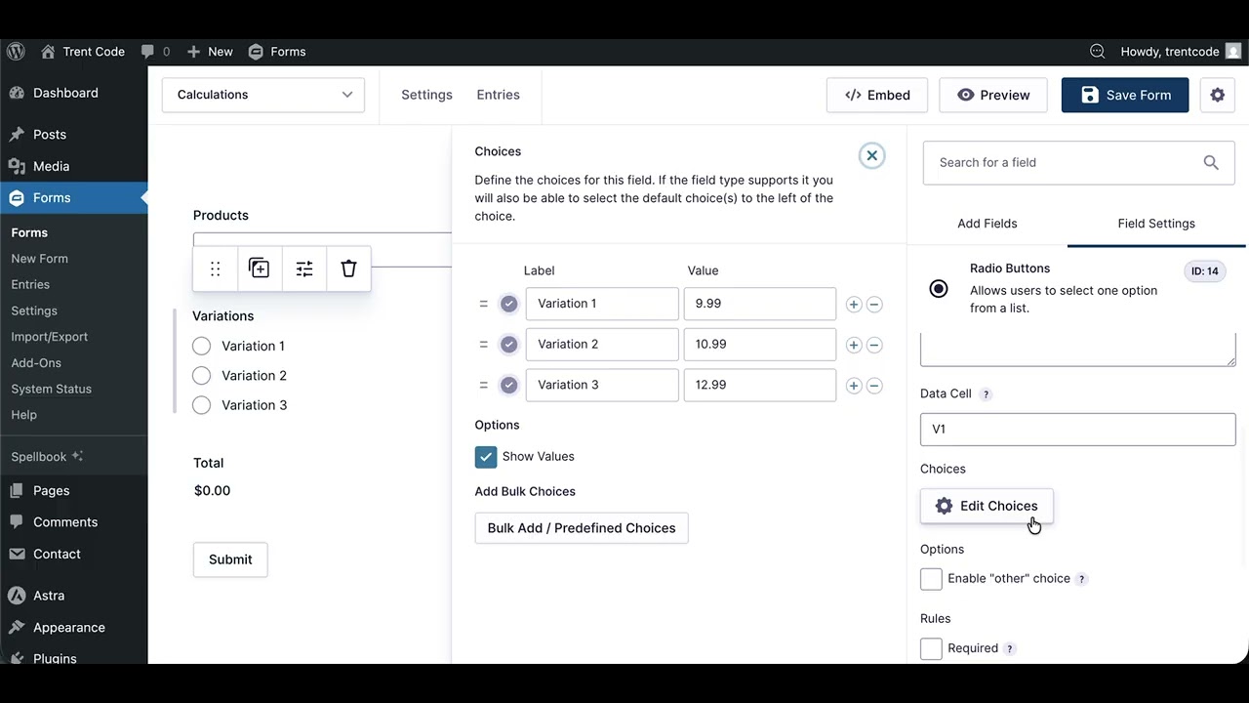The height and width of the screenshot is (703, 1249).
Task: Remove the Variation 3 choice
Action: coord(874,386)
